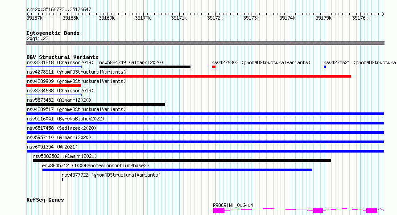The image size is (397, 215).
Task: Click the blue nsv5516041 variant bar
Action: coord(205,123)
